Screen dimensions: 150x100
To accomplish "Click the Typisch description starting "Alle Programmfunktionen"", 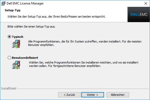I will 85,43.
